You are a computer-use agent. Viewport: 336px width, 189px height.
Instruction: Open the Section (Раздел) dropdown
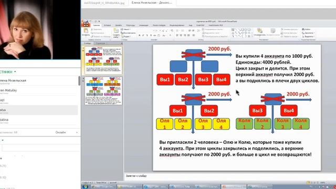pyautogui.click(x=126, y=36)
